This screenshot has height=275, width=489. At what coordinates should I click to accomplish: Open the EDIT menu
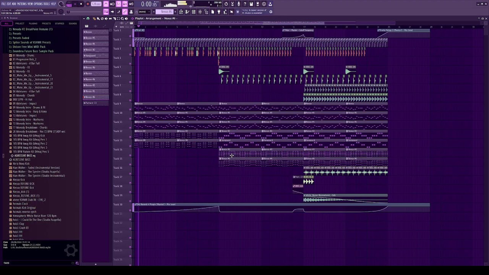pos(8,4)
